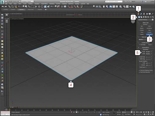Enable the AutoGrid checkbox
Viewport: 155px width, 116px height.
[x=141, y=24]
